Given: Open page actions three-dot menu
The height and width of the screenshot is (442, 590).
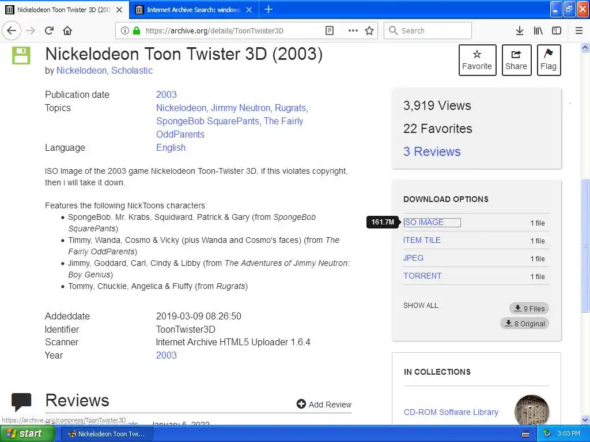Looking at the screenshot, I should pos(353,31).
